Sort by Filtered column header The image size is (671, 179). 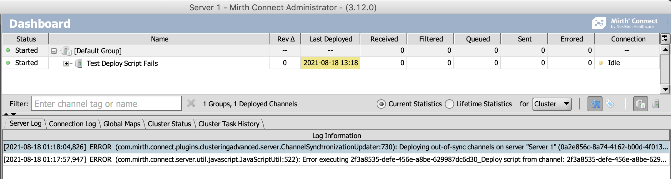pos(431,39)
